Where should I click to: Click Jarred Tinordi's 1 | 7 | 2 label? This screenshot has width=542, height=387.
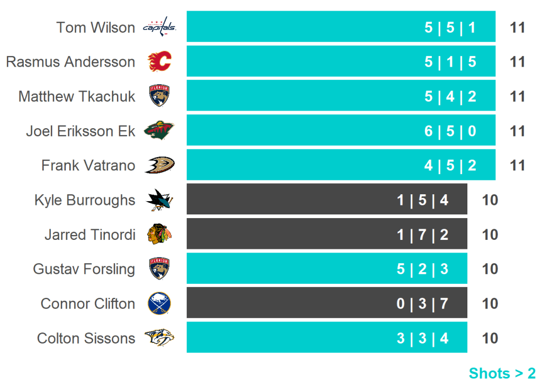pos(422,235)
